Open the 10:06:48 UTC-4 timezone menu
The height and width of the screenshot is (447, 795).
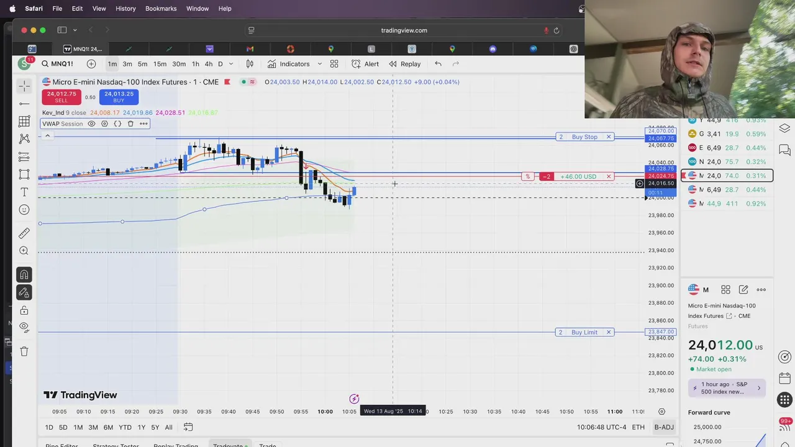pyautogui.click(x=602, y=427)
